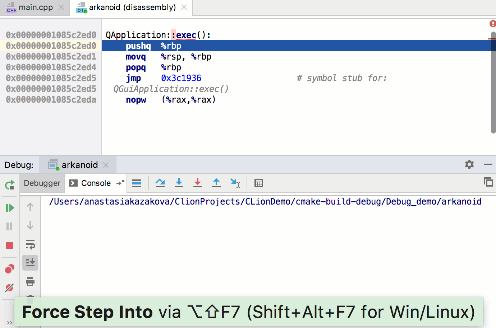Click the movq %rsp, %rbp instruction
This screenshot has width=496, height=328.
(x=169, y=57)
